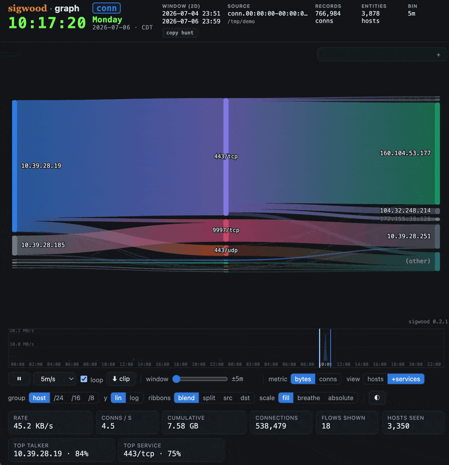Click the sigwood logo text
The image size is (449, 465).
(x=27, y=8)
